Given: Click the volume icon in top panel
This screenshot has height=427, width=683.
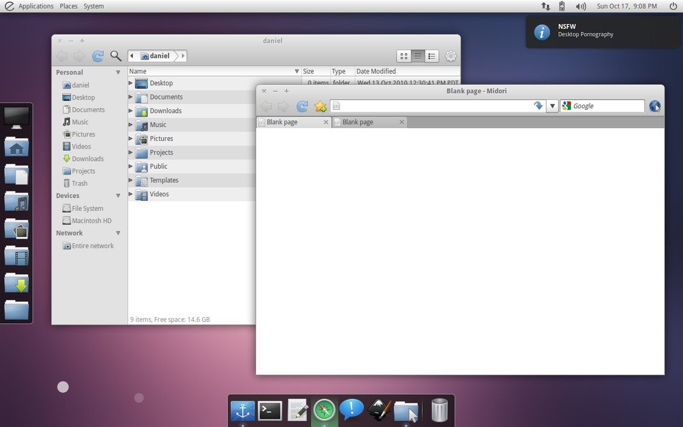Looking at the screenshot, I should pos(581,6).
